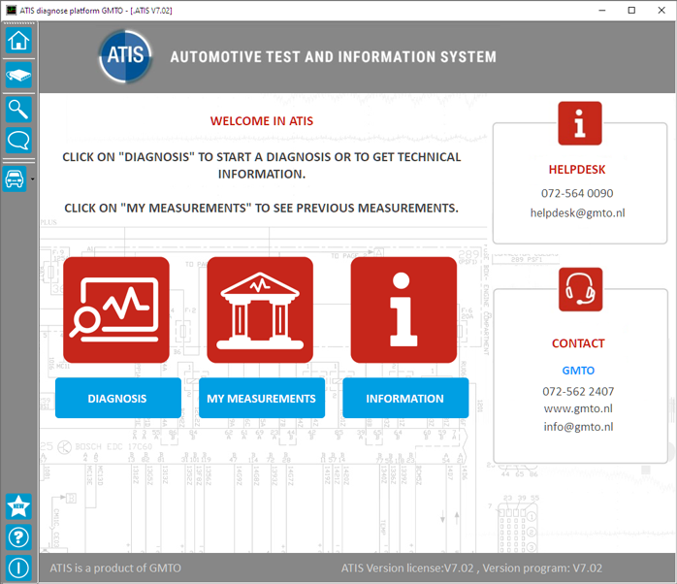677x584 pixels.
Task: Click the ATIS app icon in title bar
Action: click(x=11, y=10)
